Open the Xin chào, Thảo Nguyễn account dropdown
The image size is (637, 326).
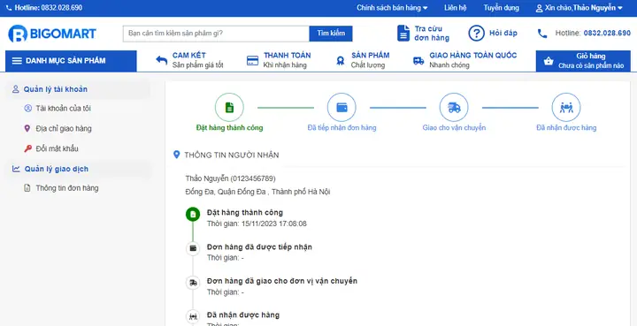579,8
